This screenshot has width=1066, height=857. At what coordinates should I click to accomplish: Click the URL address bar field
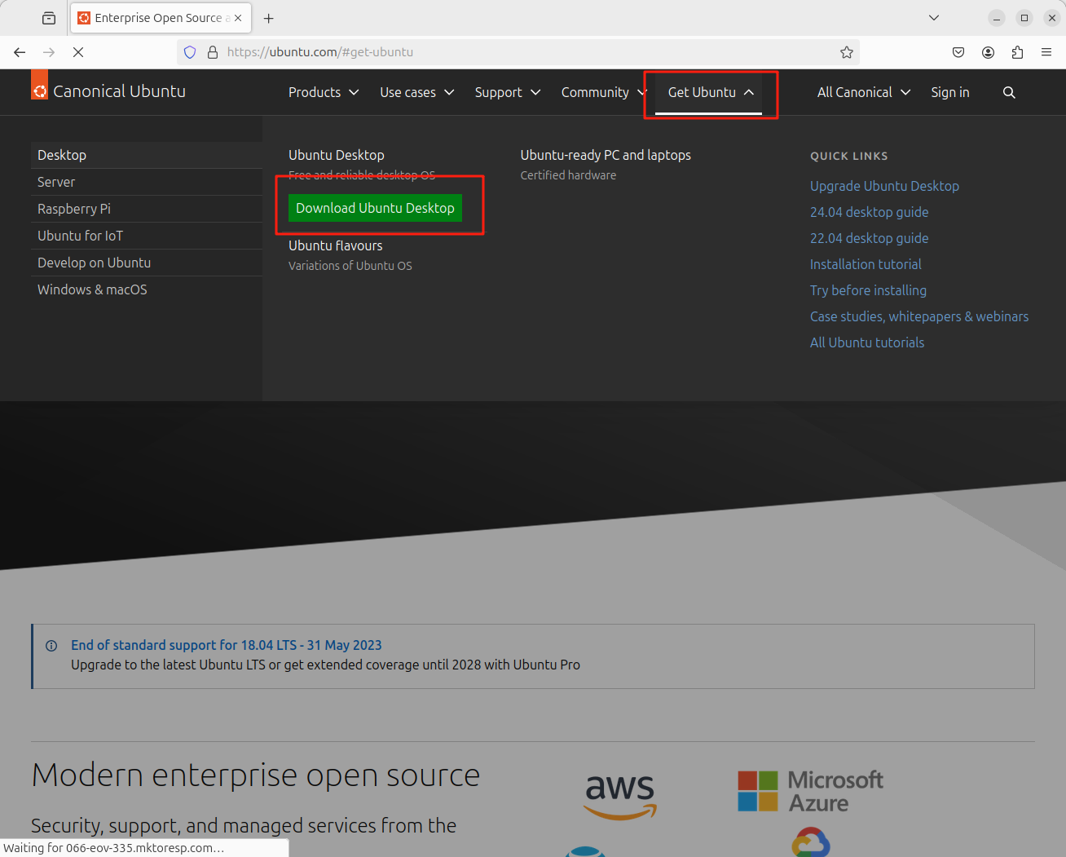(x=522, y=52)
